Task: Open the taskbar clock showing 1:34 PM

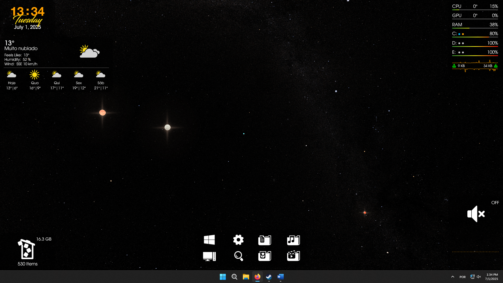Action: [x=492, y=277]
